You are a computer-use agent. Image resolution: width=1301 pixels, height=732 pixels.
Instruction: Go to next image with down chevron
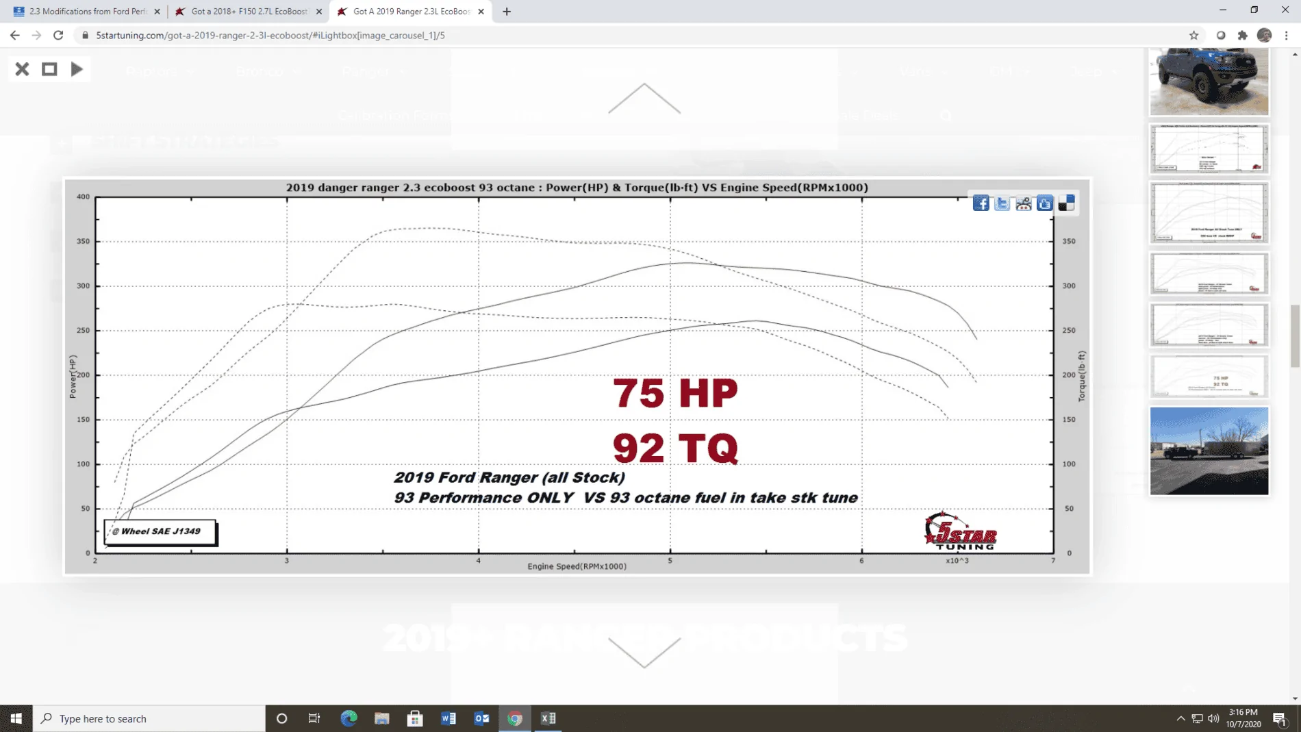click(x=644, y=652)
